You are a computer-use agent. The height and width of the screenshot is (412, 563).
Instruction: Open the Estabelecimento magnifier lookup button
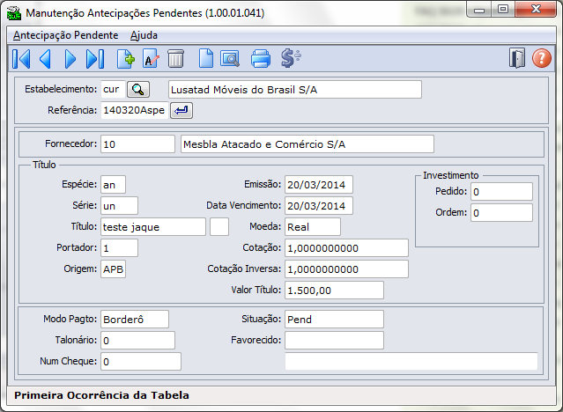click(x=138, y=90)
